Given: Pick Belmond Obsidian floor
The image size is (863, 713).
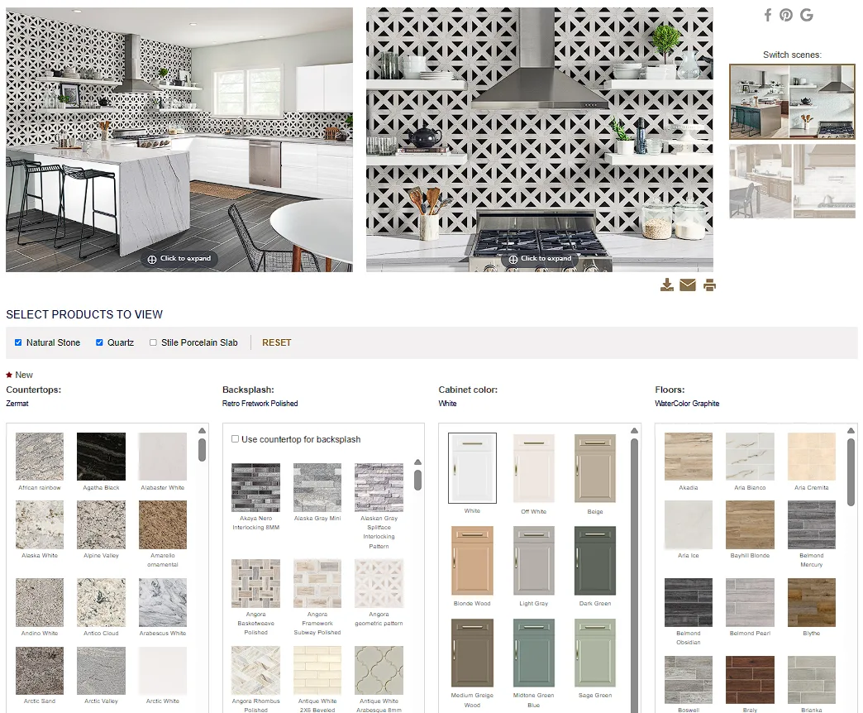Looking at the screenshot, I should 689,602.
